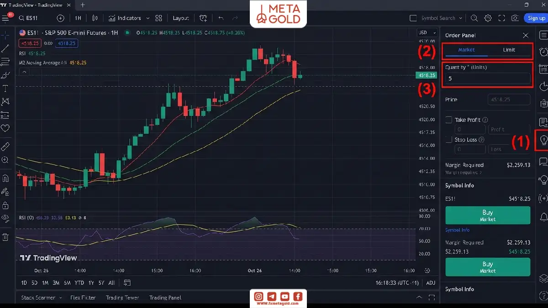Open the candlestick chart type selector

tap(95, 18)
